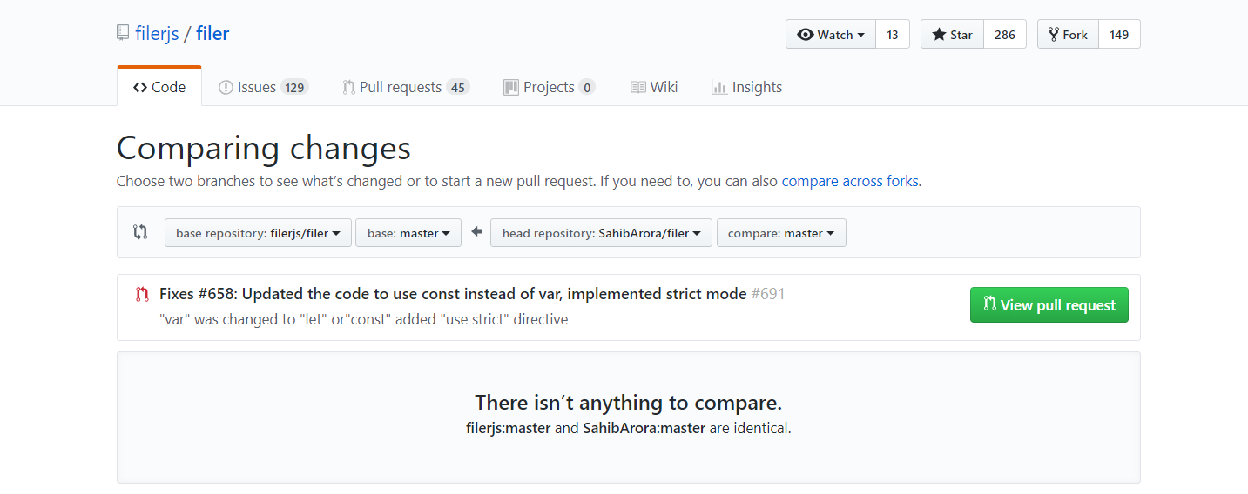This screenshot has height=494, width=1248.
Task: Click the Star count 286
Action: click(x=1005, y=35)
